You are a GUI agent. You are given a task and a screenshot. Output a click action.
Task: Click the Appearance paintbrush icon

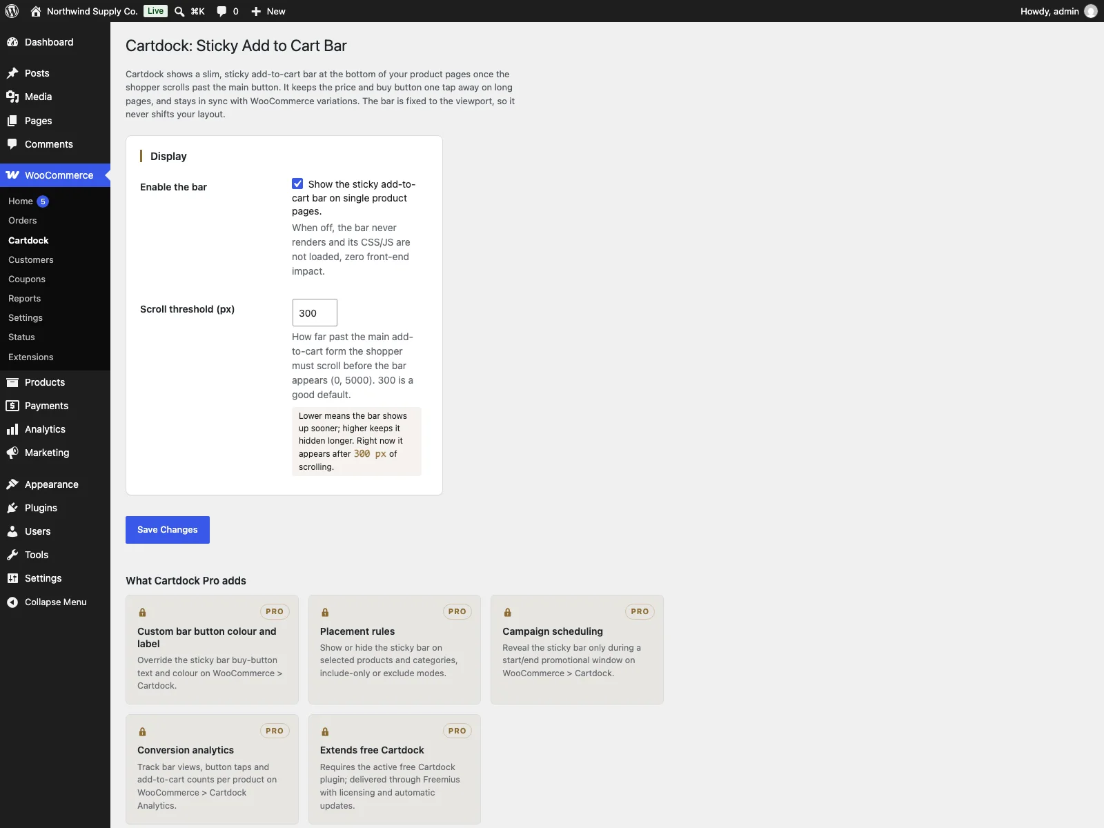pos(12,484)
